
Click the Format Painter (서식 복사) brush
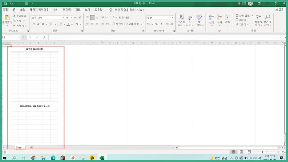click(14, 26)
